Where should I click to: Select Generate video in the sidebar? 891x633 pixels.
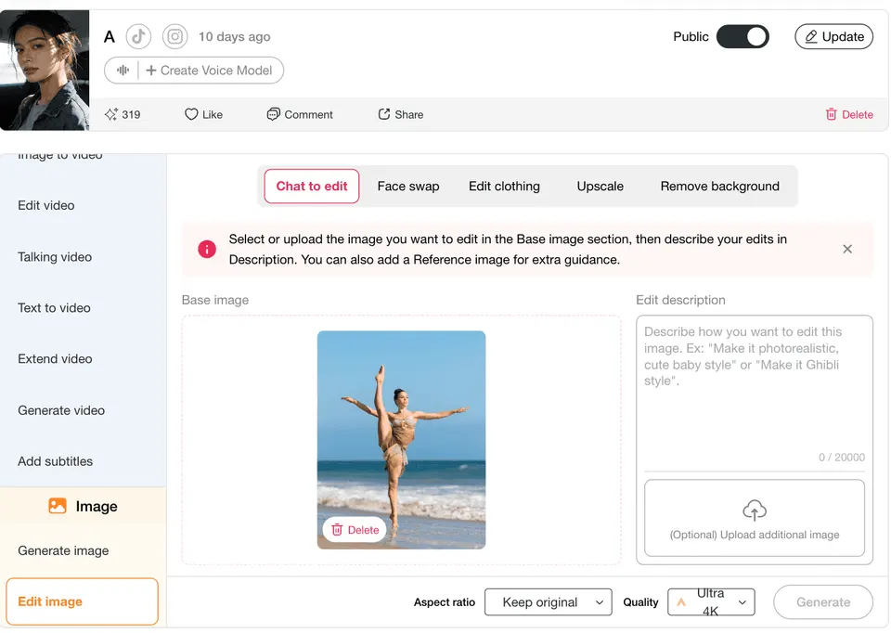tap(61, 410)
